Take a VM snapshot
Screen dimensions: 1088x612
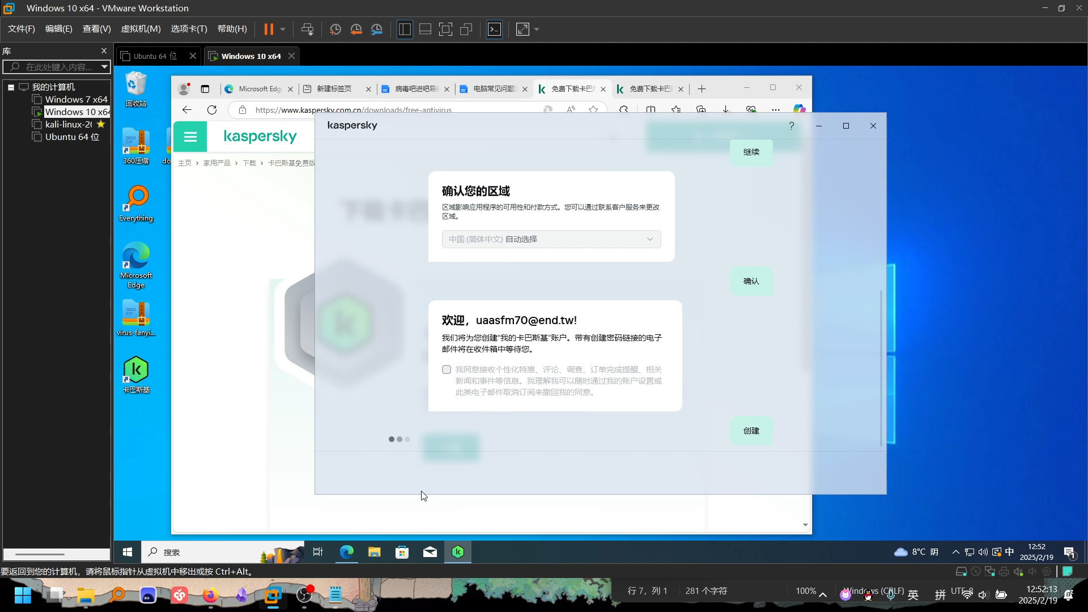click(x=335, y=29)
